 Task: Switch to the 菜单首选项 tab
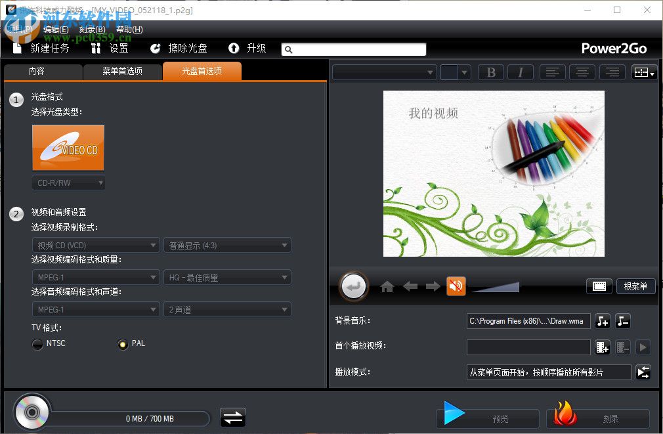click(123, 71)
